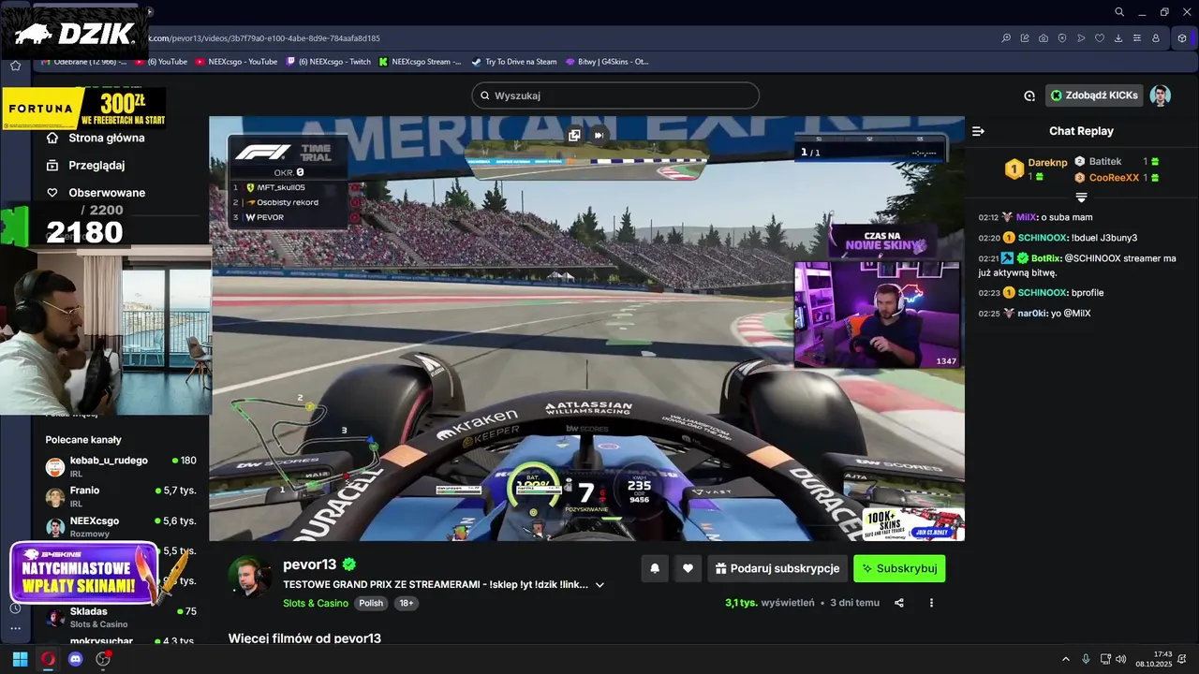Click BotRix username in chat
This screenshot has height=674, width=1199.
pyautogui.click(x=1045, y=258)
